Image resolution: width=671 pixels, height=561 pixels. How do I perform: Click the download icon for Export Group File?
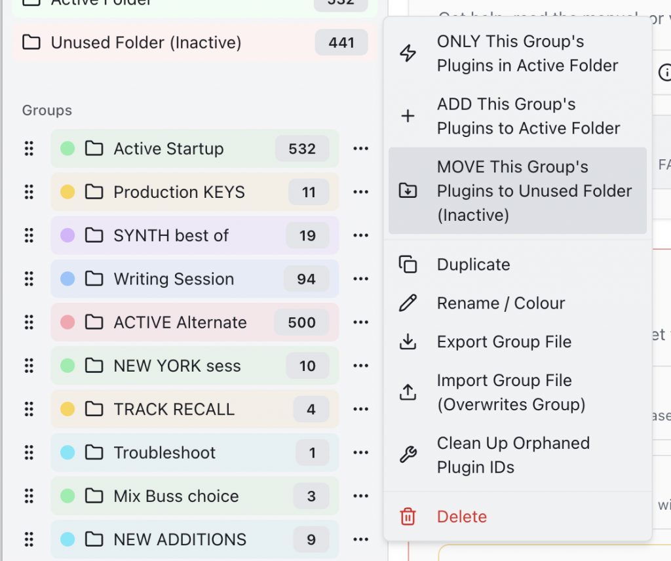click(408, 342)
